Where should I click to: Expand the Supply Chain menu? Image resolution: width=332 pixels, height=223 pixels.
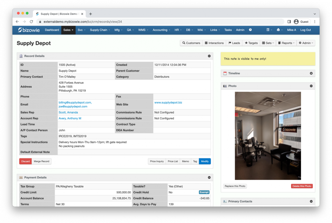pos(100,30)
